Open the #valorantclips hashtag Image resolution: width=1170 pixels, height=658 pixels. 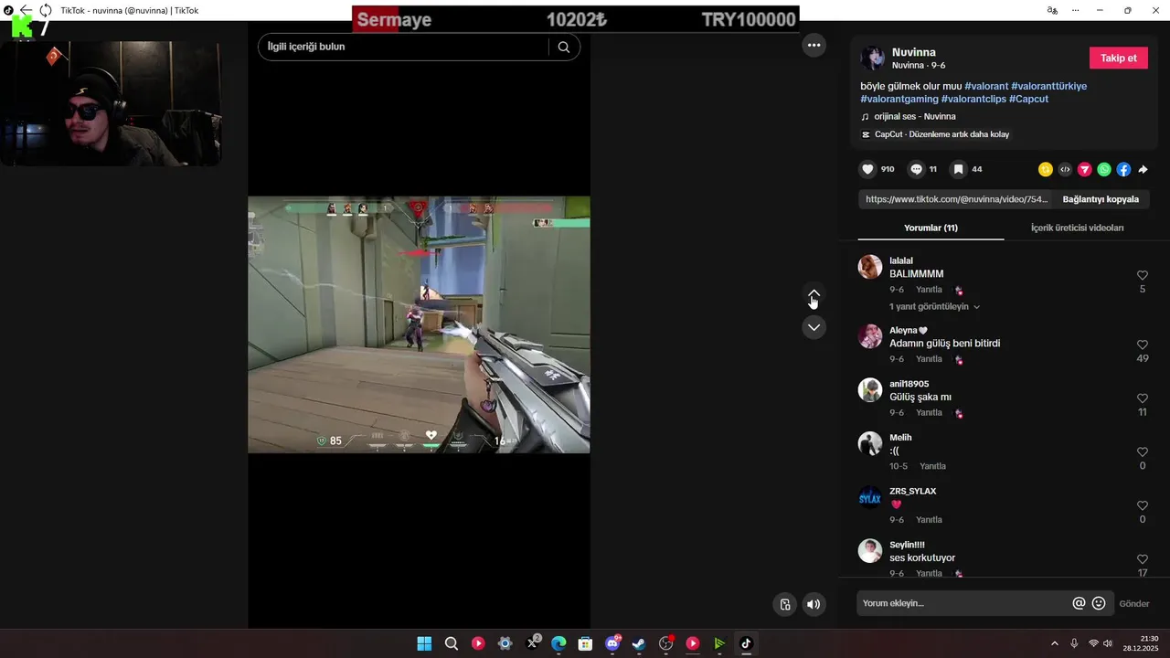click(973, 99)
